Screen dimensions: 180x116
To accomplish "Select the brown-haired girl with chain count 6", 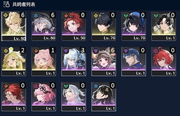I will (x=104, y=61).
